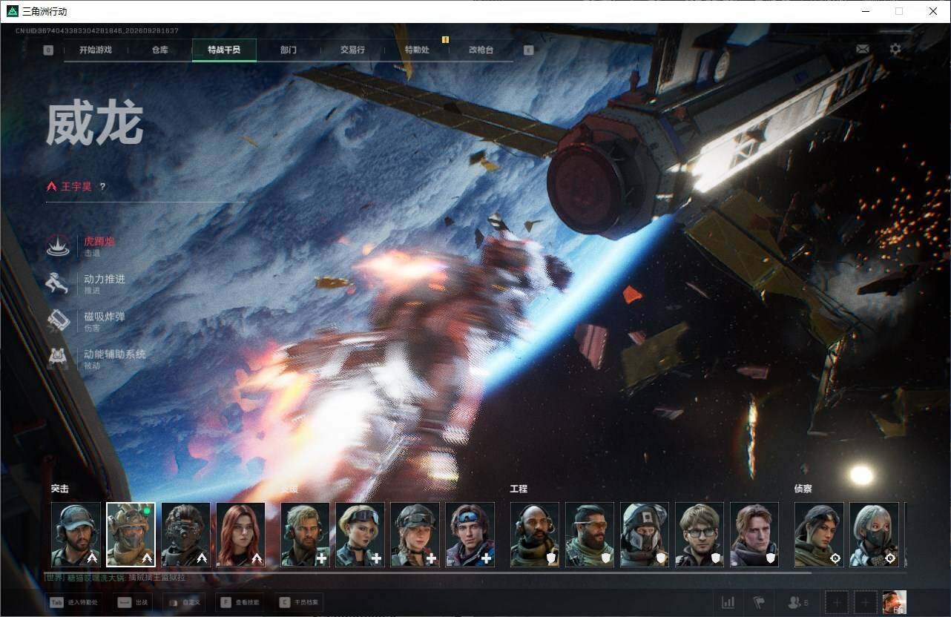Screen dimensions: 951x617
Task: Select the blonde woman with goggles on forehead
Action: 361,535
